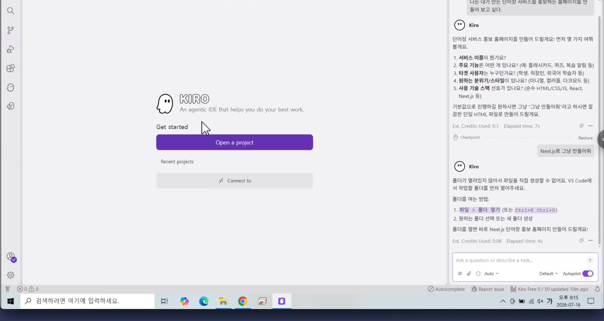604x321 pixels.
Task: Launch Microsoft Edge from taskbar
Action: click(x=204, y=301)
